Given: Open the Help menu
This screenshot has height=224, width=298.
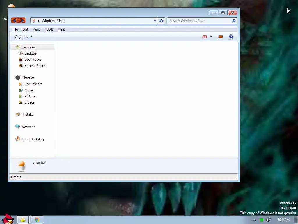Looking at the screenshot, I should point(61,29).
